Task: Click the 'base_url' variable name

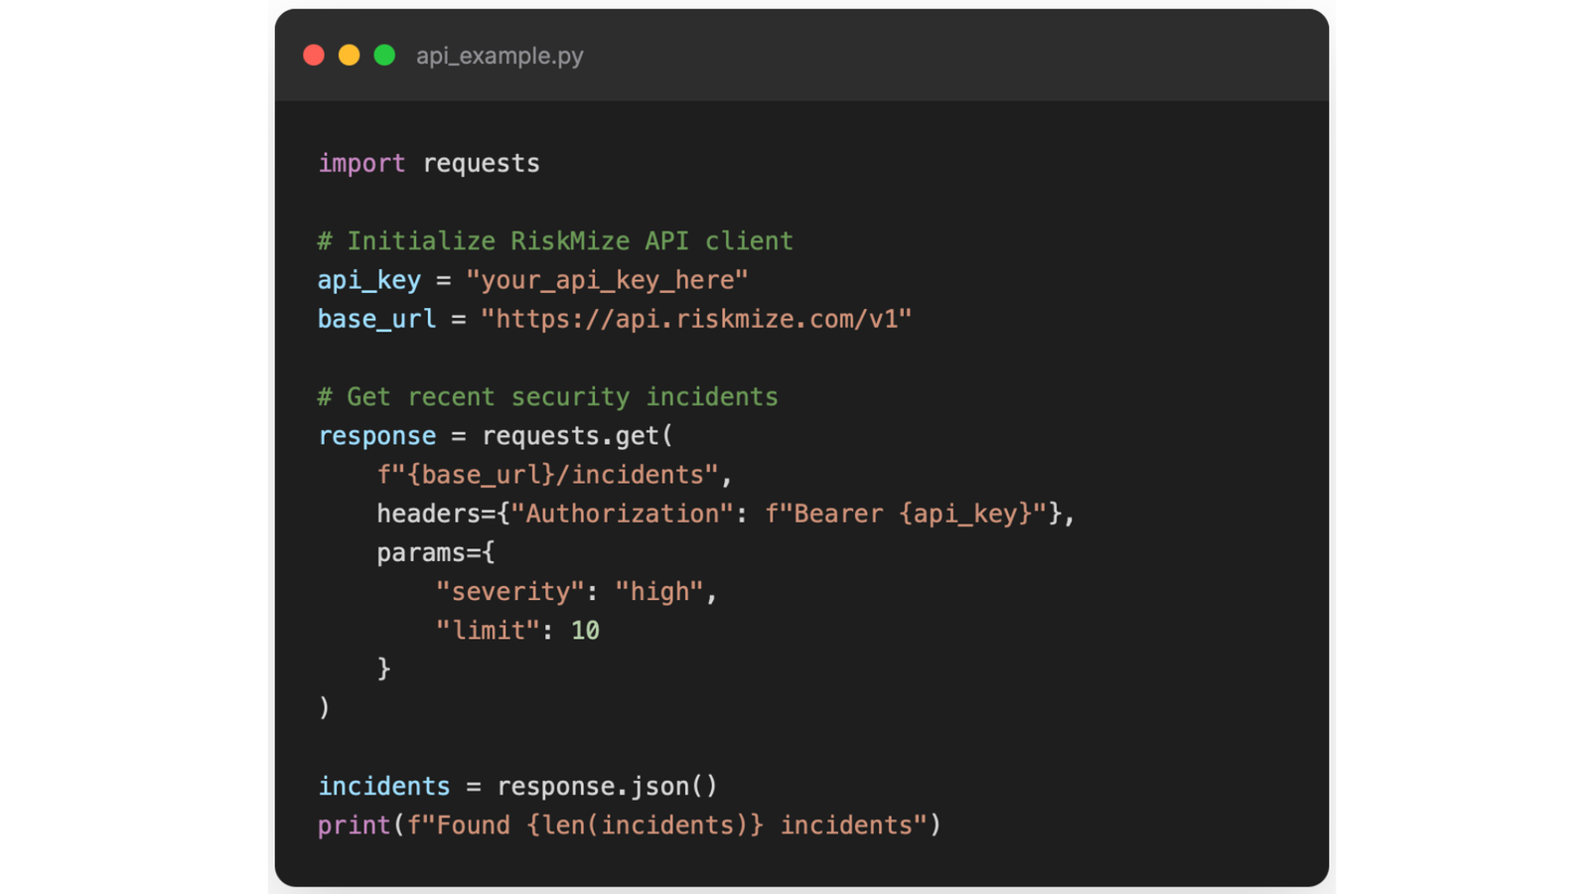Action: click(x=376, y=319)
